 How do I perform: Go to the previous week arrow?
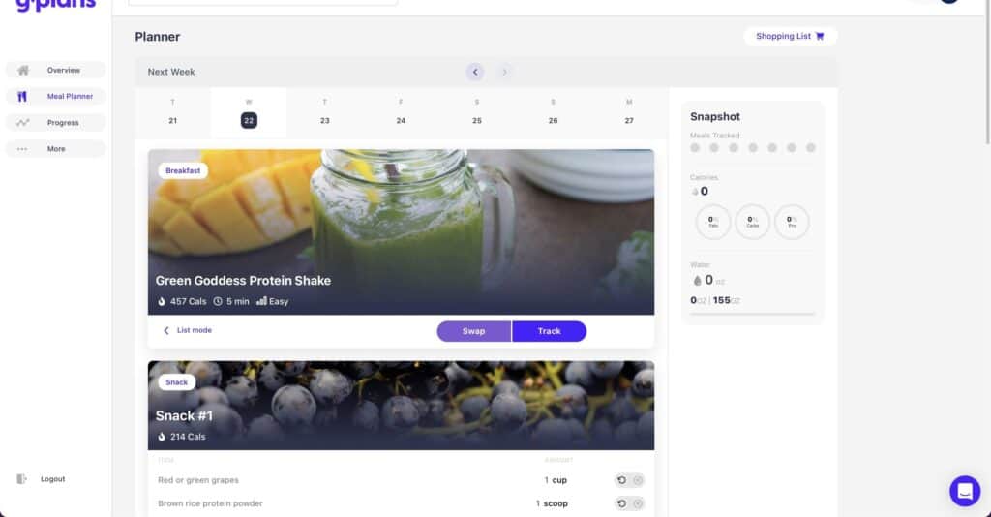(x=475, y=72)
